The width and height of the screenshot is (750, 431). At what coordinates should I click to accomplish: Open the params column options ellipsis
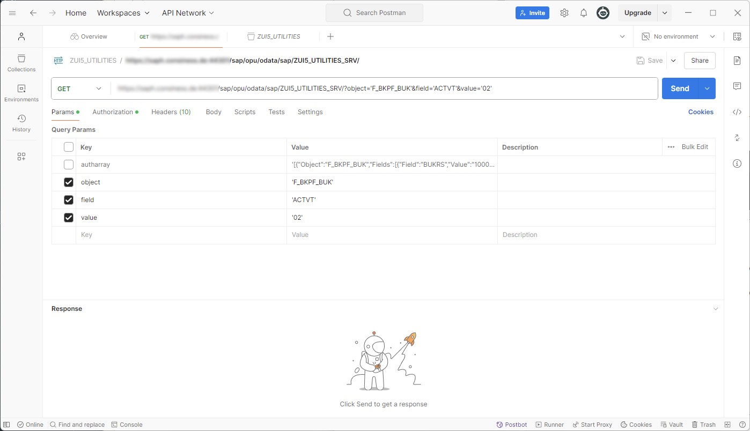click(671, 147)
